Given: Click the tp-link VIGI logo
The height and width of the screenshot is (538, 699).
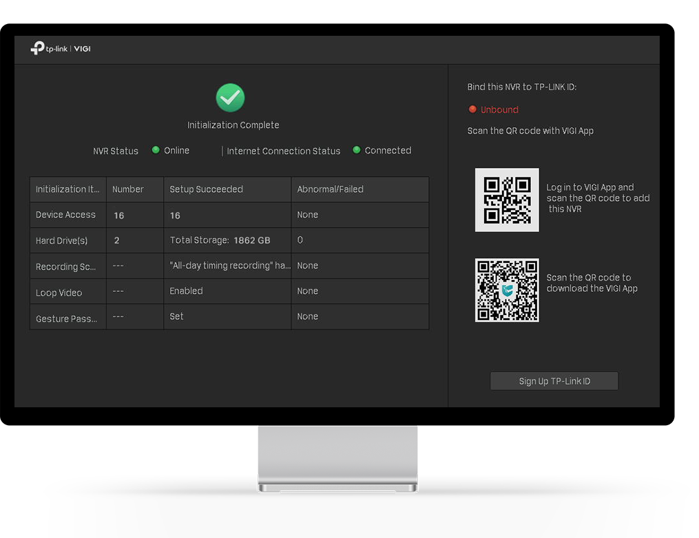Looking at the screenshot, I should [61, 48].
